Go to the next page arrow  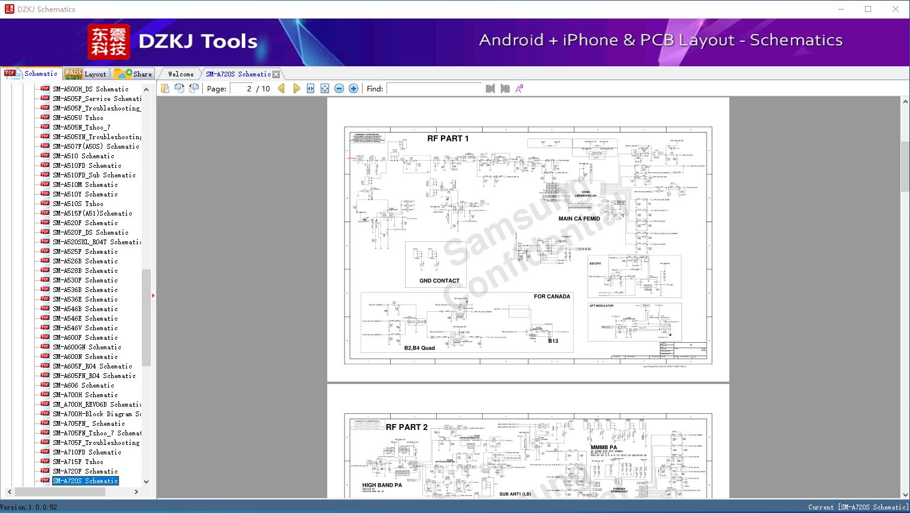(296, 88)
